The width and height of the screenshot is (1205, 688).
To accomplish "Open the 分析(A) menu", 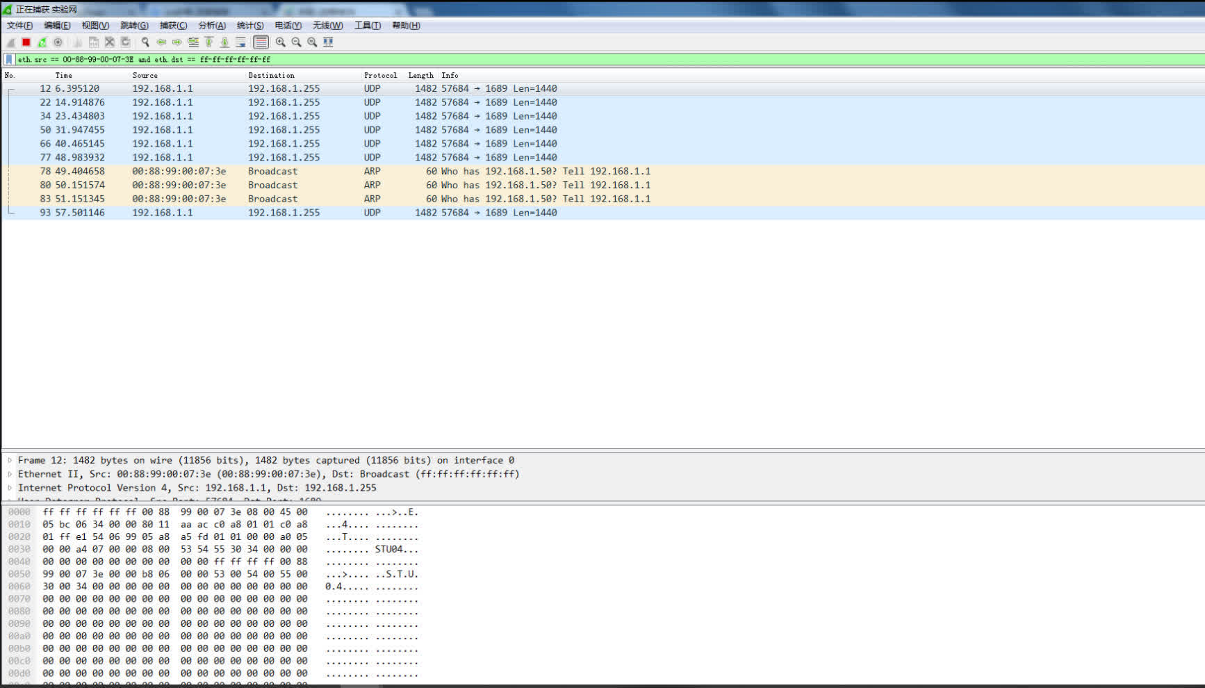I will 212,26.
